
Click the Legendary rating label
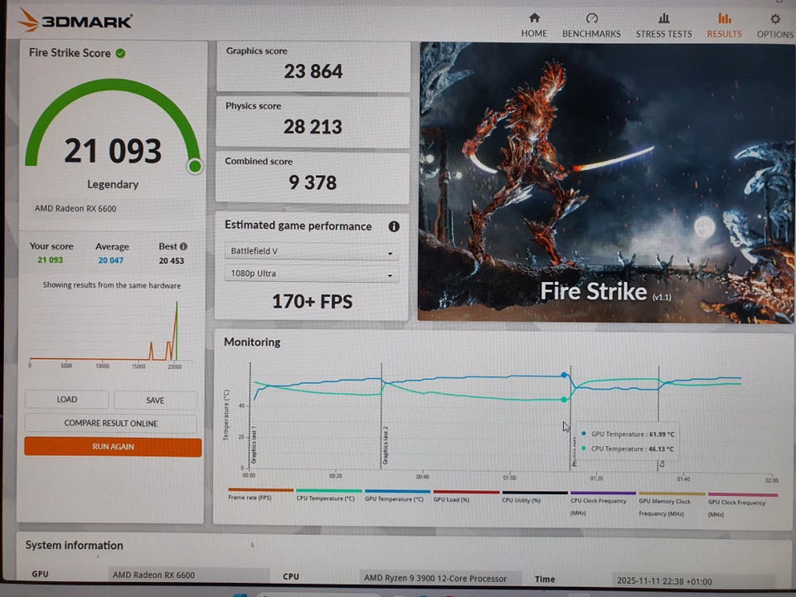[x=113, y=184]
